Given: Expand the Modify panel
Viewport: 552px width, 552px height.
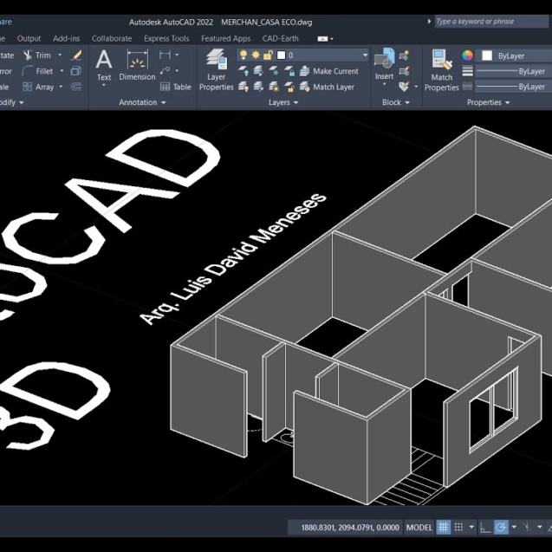Looking at the screenshot, I should (11, 102).
